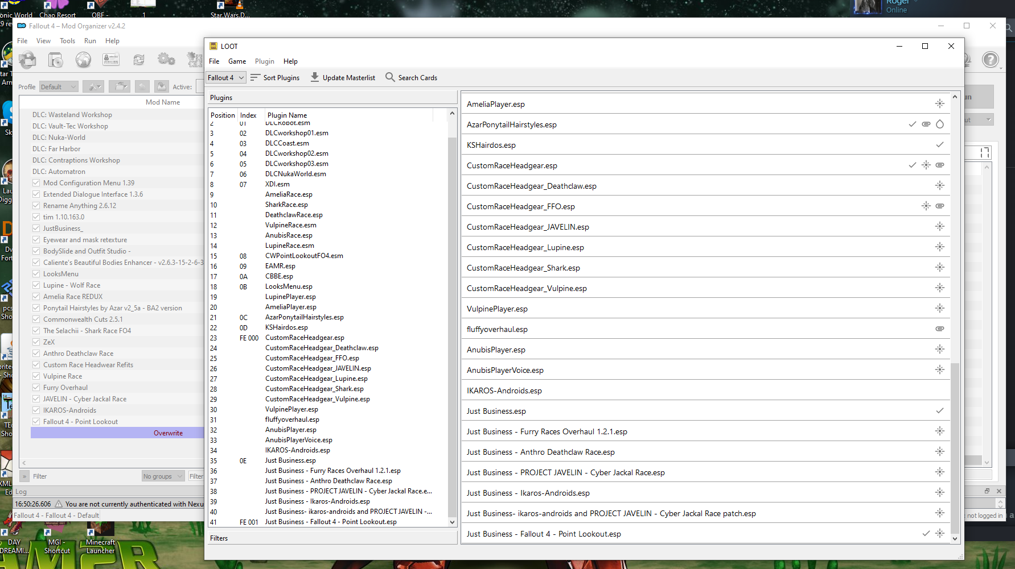Screen dimensions: 1015x569
Task: Click the Update Masterlist download icon
Action: [315, 77]
